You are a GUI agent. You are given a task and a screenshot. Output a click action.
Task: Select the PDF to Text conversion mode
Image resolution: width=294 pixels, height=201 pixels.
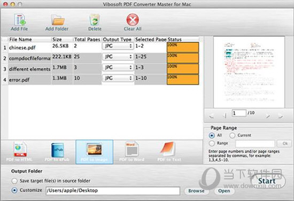[x=169, y=152]
